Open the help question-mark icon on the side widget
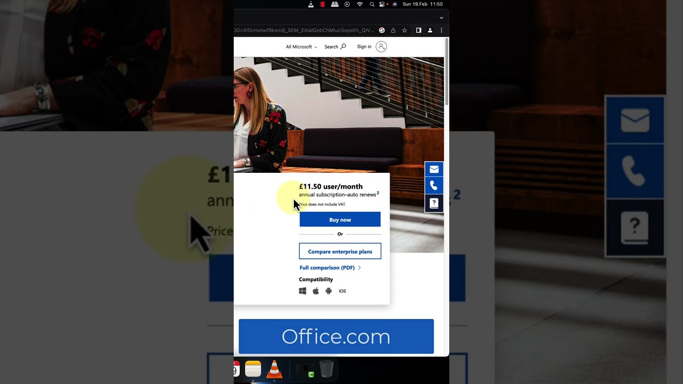The image size is (683, 384). pyautogui.click(x=434, y=203)
